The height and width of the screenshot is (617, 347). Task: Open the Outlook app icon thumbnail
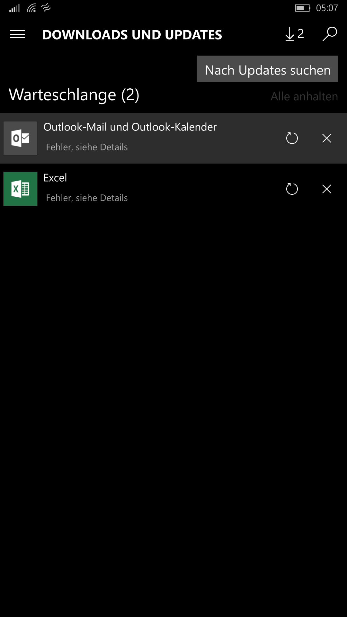pos(20,138)
